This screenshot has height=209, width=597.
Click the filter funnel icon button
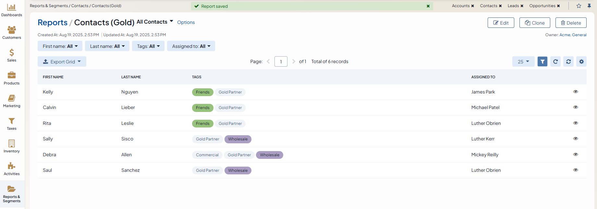[x=542, y=61]
